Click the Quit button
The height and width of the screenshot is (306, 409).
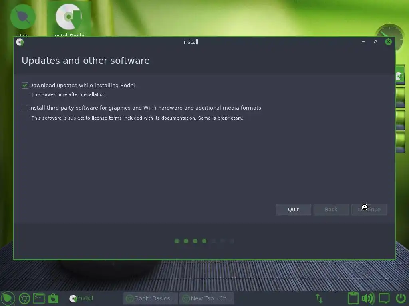[x=293, y=210]
